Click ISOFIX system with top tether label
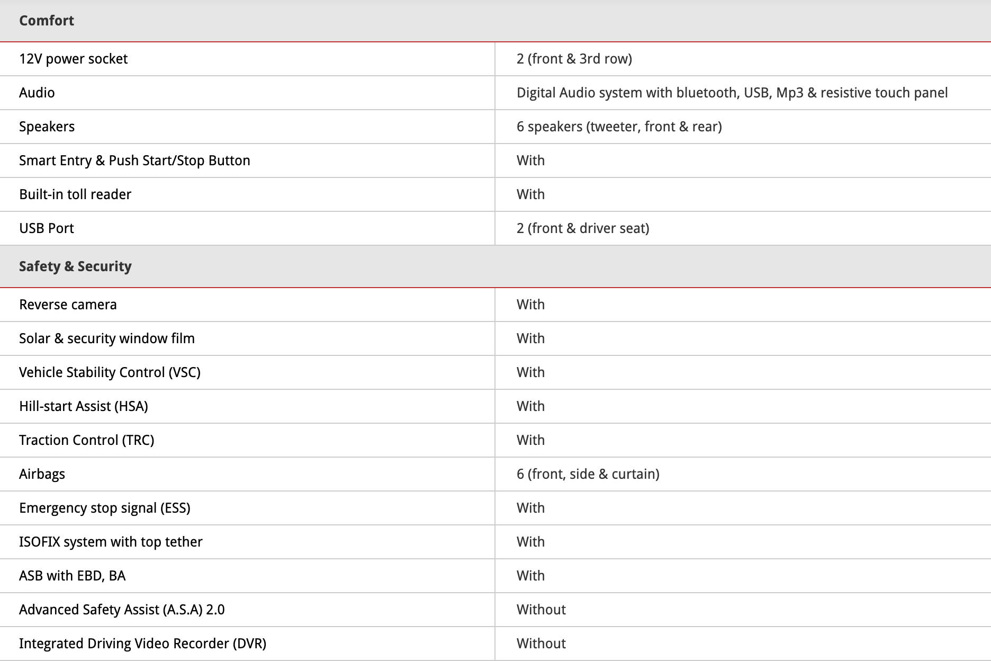 tap(111, 542)
